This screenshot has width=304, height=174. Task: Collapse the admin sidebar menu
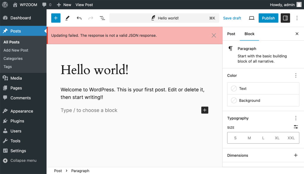pyautogui.click(x=23, y=160)
